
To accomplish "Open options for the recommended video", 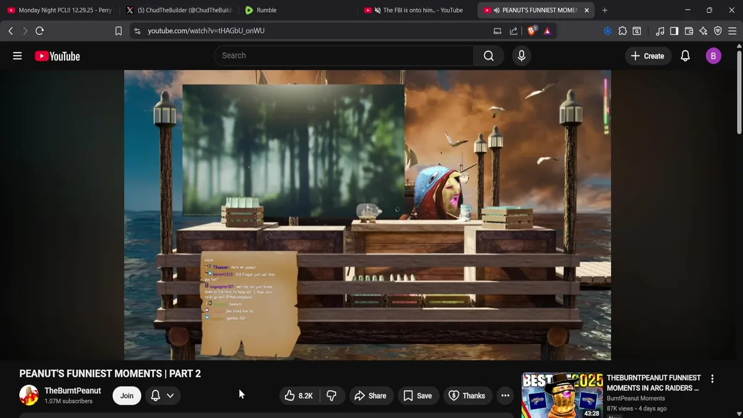I will [712, 379].
